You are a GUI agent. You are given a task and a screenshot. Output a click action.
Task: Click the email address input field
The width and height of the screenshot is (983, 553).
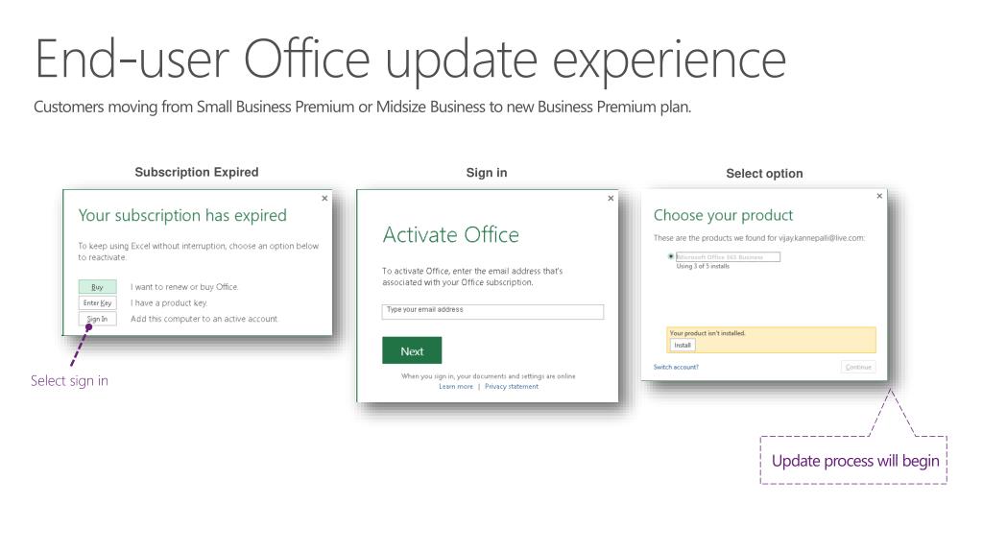(x=492, y=312)
